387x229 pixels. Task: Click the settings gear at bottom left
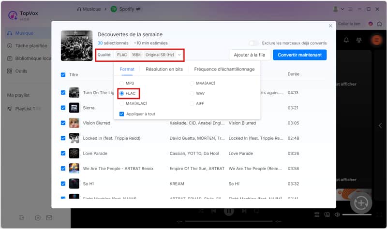click(x=38, y=218)
